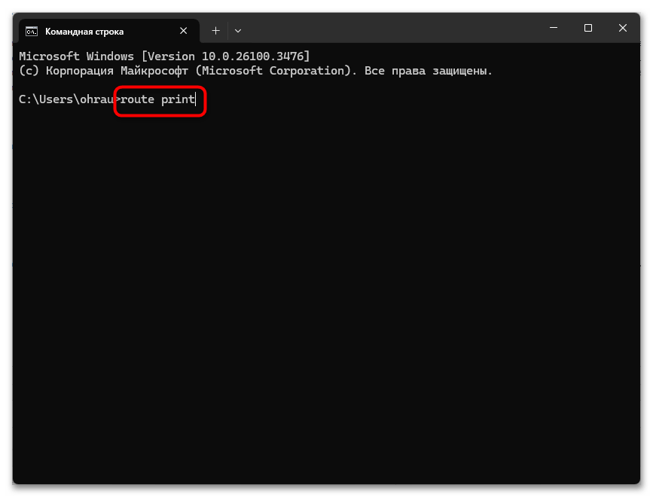Image resolution: width=653 pixels, height=497 pixels.
Task: Click the Все права защищены text
Action: pos(428,71)
